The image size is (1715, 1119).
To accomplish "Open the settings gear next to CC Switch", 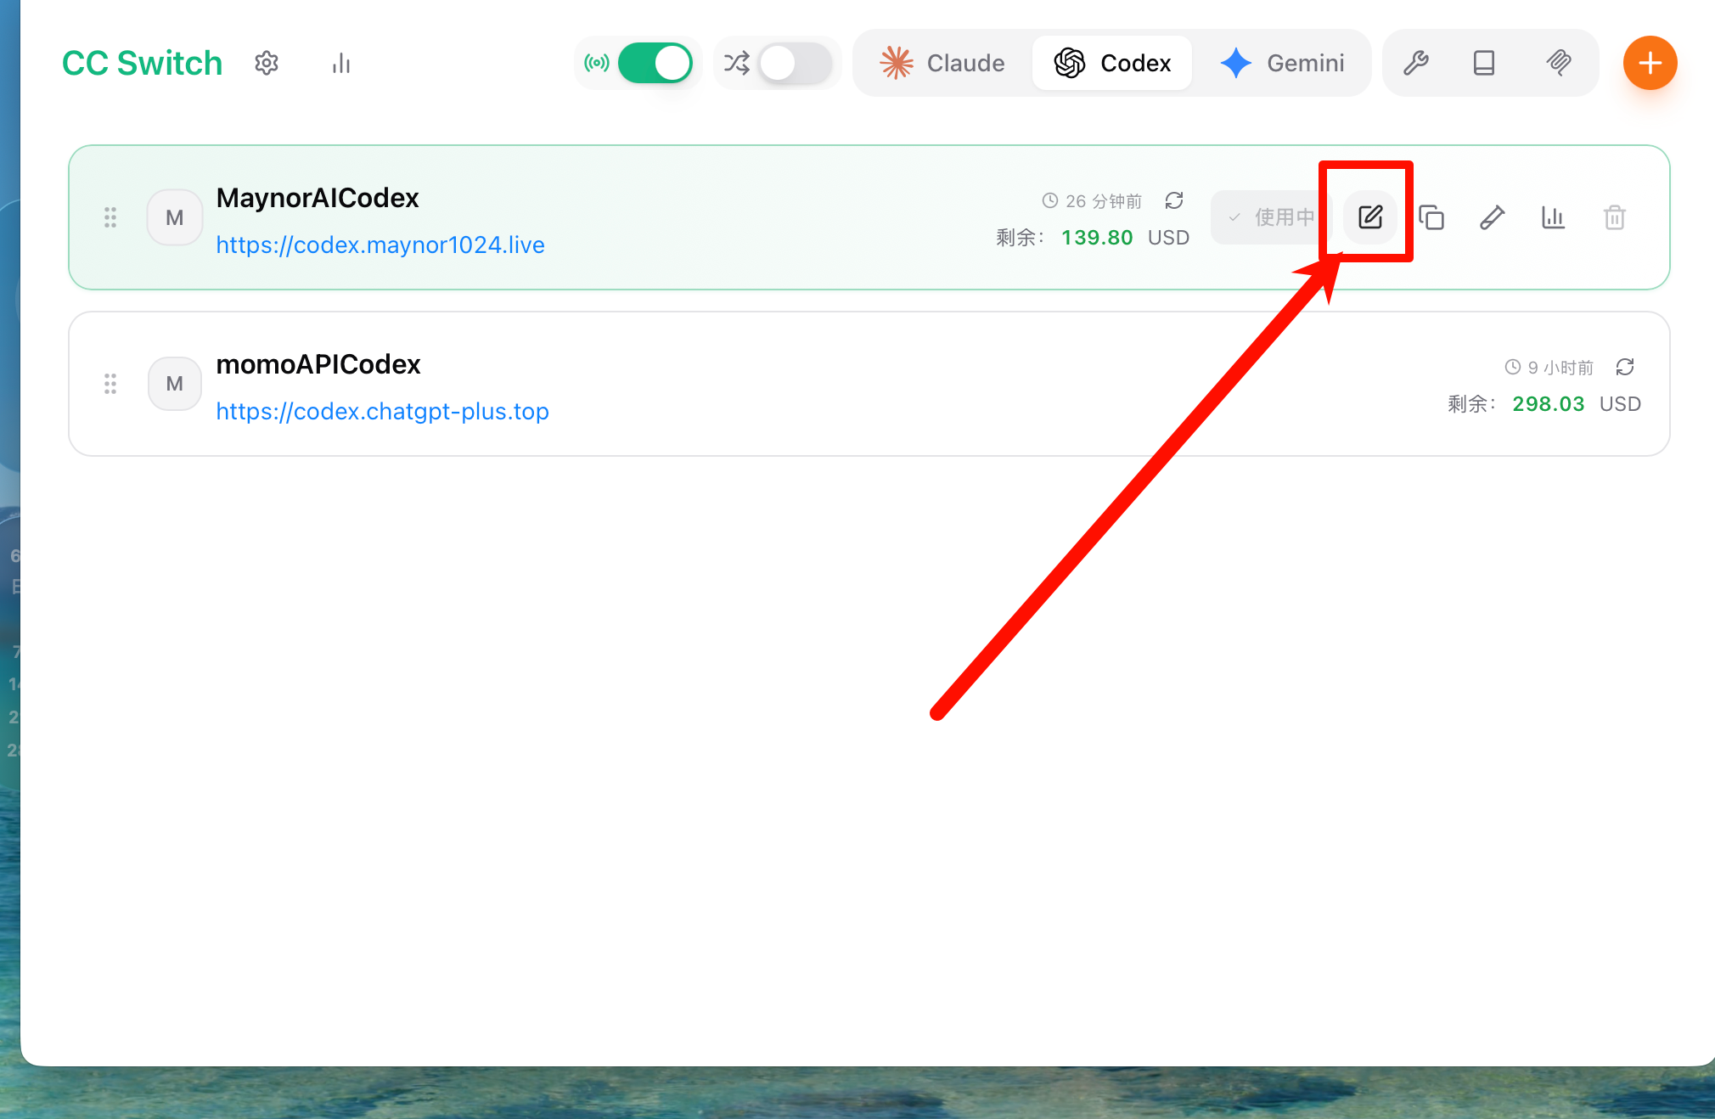I will click(x=267, y=63).
